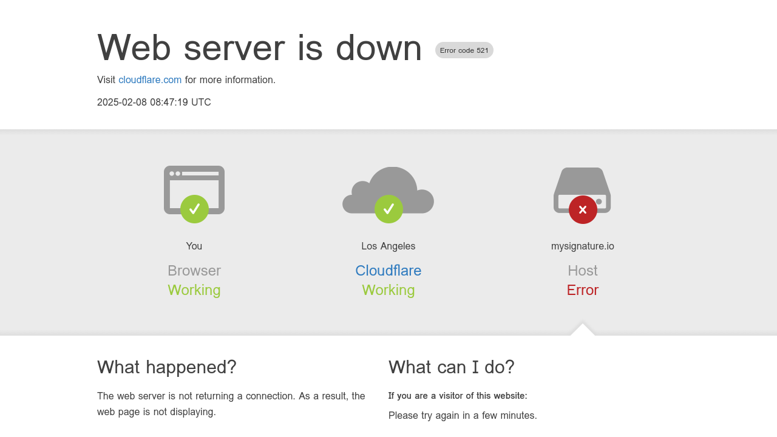Click the white pointer arrow below Host
Screen dimensions: 777x437
tap(583, 330)
